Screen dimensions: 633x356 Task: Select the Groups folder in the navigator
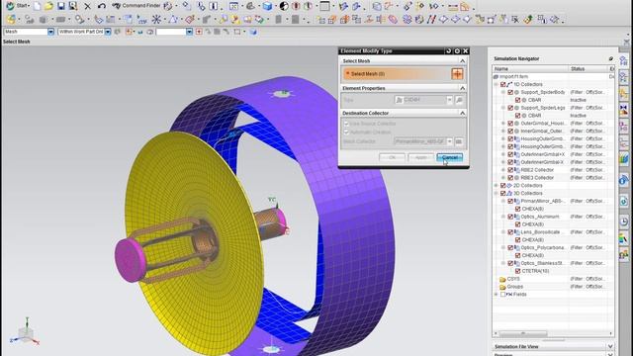(x=514, y=287)
